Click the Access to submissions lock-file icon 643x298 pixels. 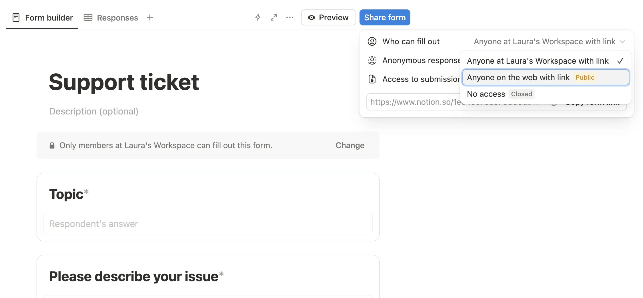click(372, 79)
